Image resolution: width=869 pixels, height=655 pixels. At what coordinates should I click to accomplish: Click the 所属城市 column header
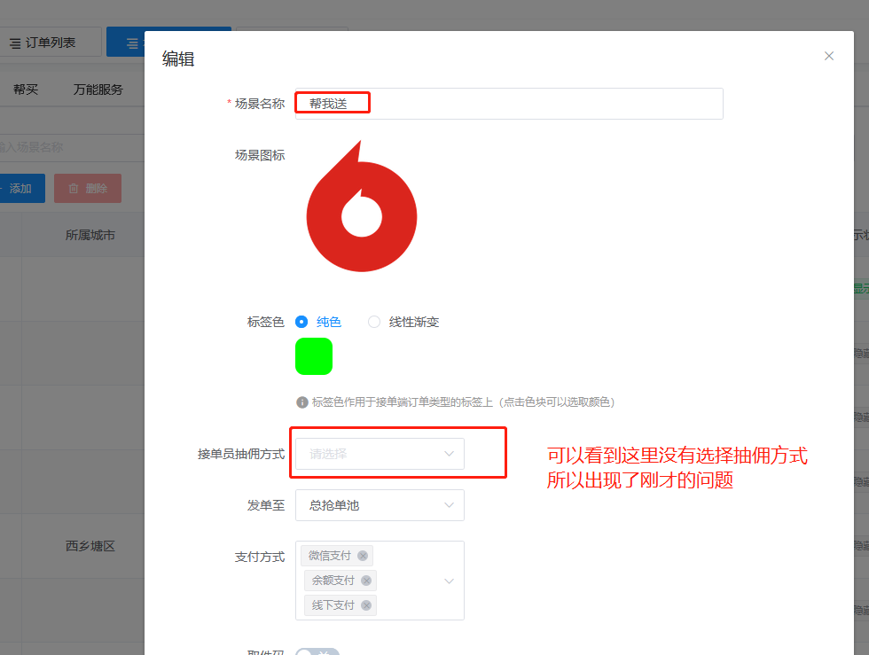90,236
